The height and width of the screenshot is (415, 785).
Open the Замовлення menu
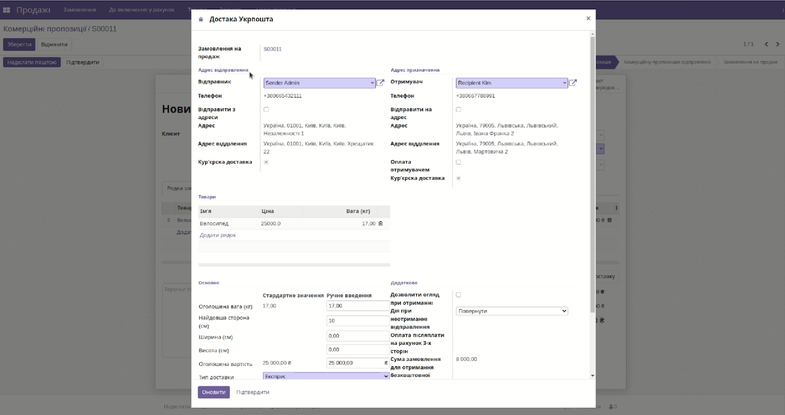point(79,10)
